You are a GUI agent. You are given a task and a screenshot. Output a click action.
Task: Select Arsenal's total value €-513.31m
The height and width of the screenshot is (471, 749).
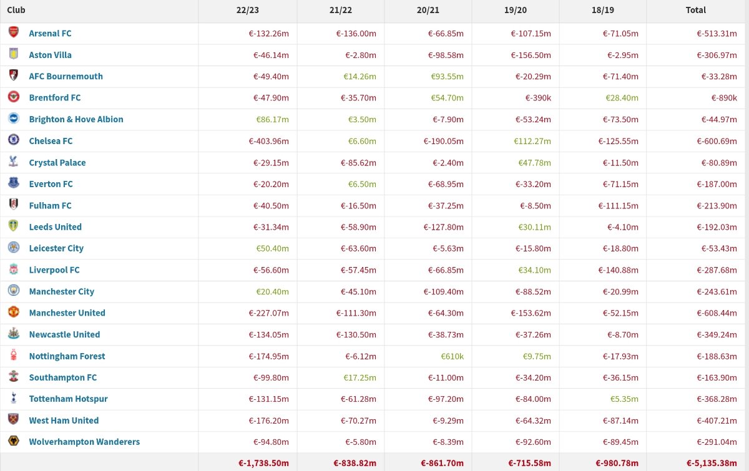point(717,33)
